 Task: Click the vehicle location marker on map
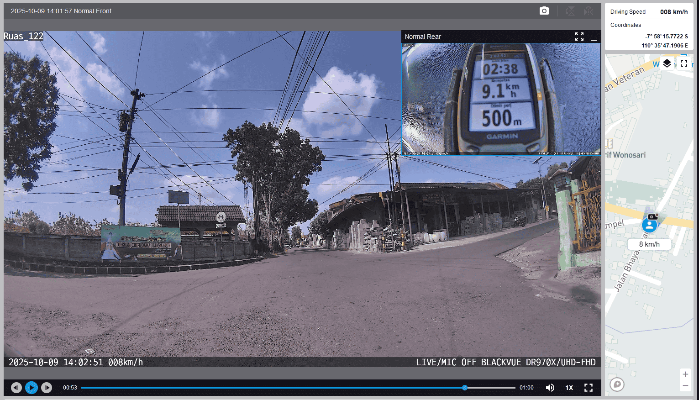649,224
